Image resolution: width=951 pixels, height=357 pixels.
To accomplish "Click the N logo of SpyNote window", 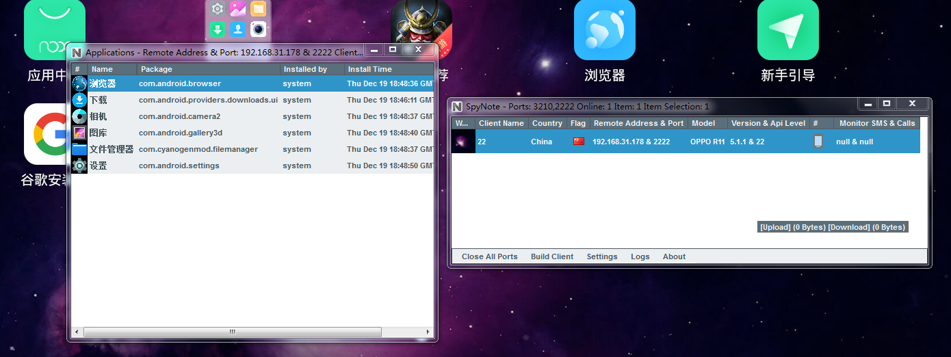I will [457, 107].
